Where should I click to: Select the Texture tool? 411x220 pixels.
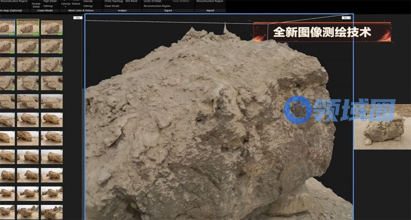[76, 4]
